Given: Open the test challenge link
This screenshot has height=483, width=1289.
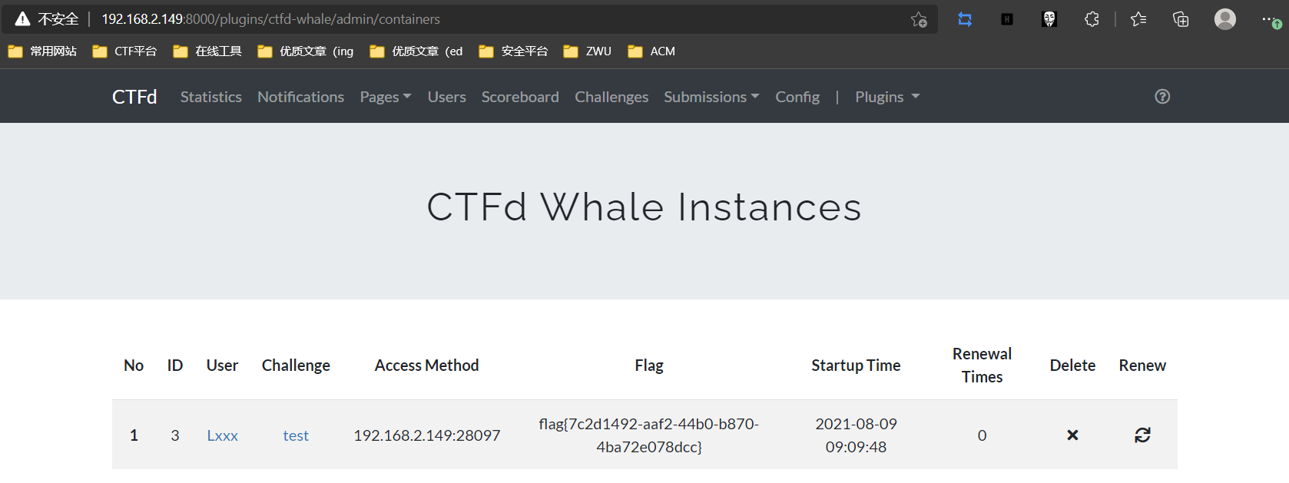Looking at the screenshot, I should coord(296,435).
